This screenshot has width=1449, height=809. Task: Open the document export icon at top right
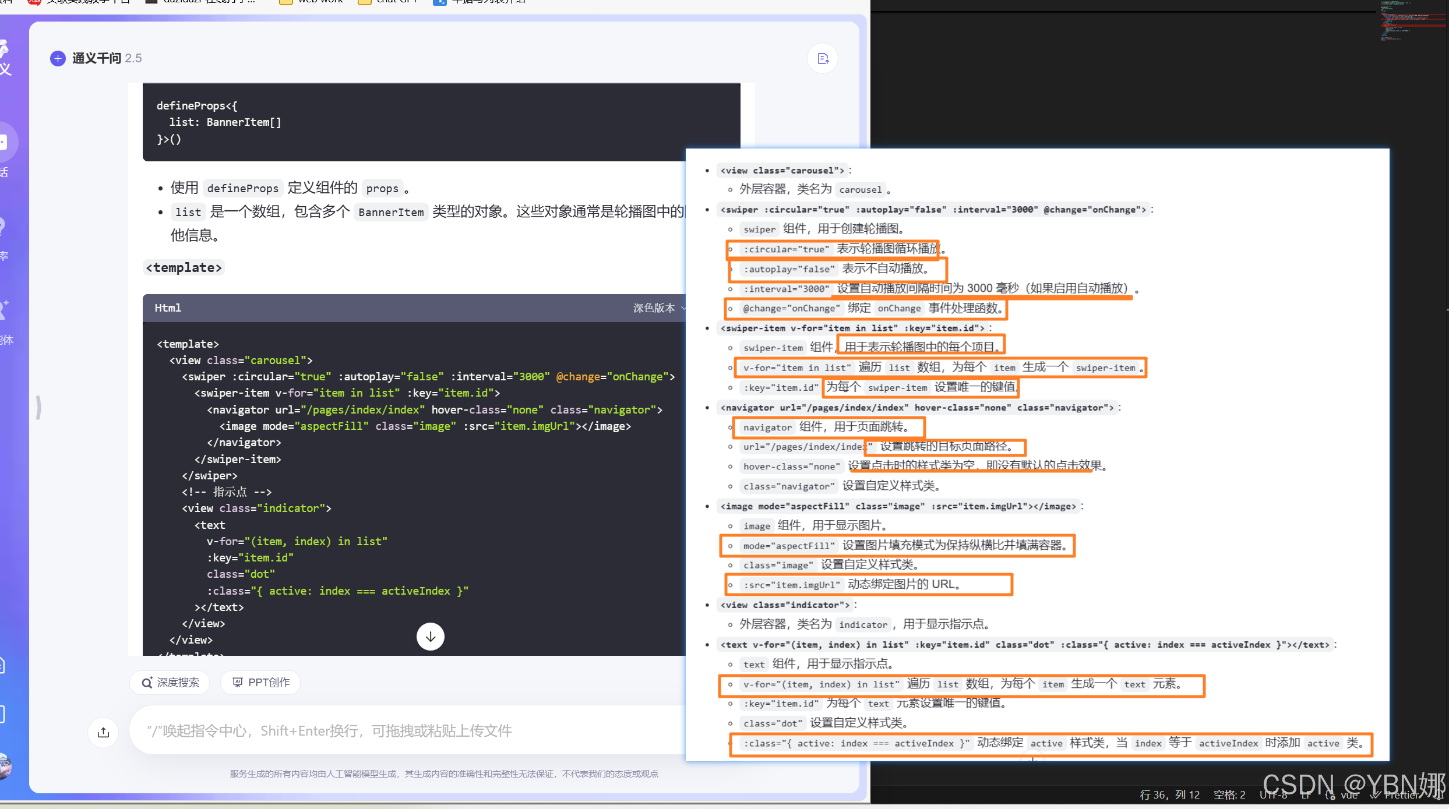point(823,58)
